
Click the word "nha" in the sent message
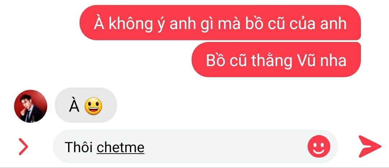pos(333,61)
